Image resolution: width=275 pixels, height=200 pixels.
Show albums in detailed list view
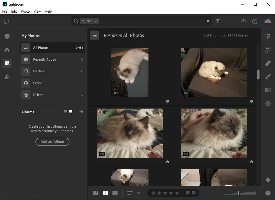(71, 112)
